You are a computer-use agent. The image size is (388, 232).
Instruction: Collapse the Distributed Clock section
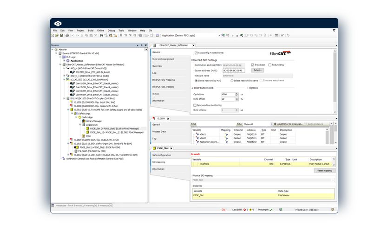coord(192,88)
